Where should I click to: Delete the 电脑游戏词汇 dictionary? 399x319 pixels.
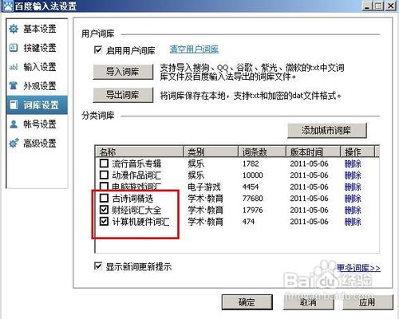click(x=353, y=187)
